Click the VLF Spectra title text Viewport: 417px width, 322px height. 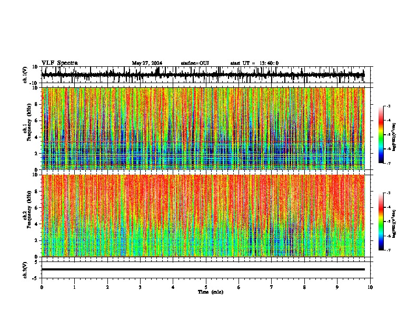[x=59, y=63]
